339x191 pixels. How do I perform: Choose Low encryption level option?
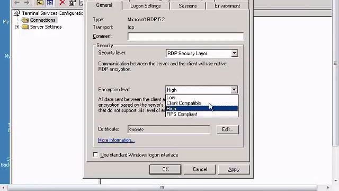click(202, 98)
